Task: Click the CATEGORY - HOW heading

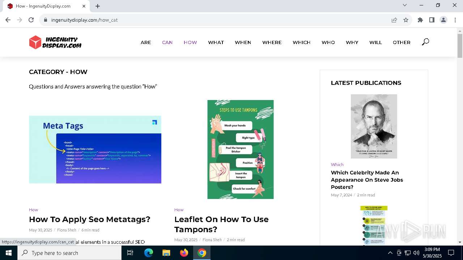Action: (58, 72)
